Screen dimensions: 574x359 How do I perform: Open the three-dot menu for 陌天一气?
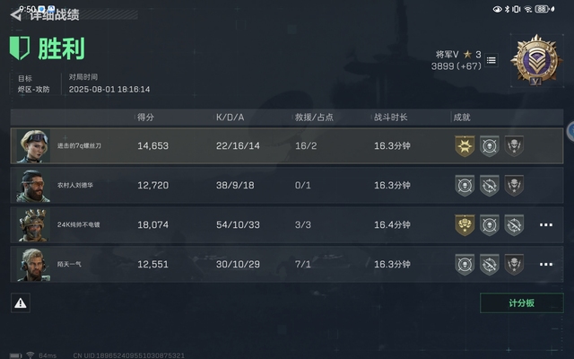[546, 265]
